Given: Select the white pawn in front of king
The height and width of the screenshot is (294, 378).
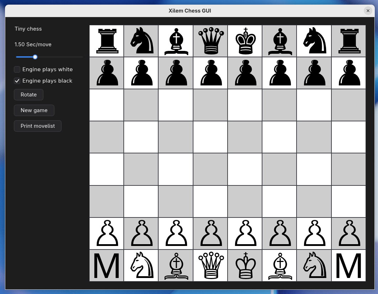Looking at the screenshot, I should tap(245, 233).
